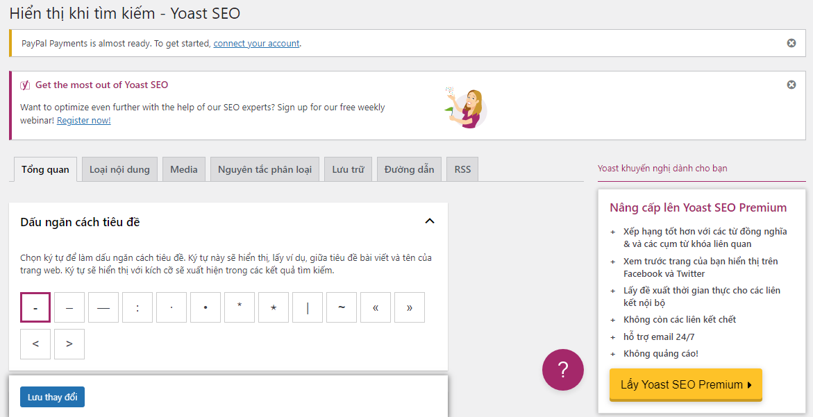Screen dimensions: 813x417
Task: Open the RSS tab
Action: click(x=462, y=169)
